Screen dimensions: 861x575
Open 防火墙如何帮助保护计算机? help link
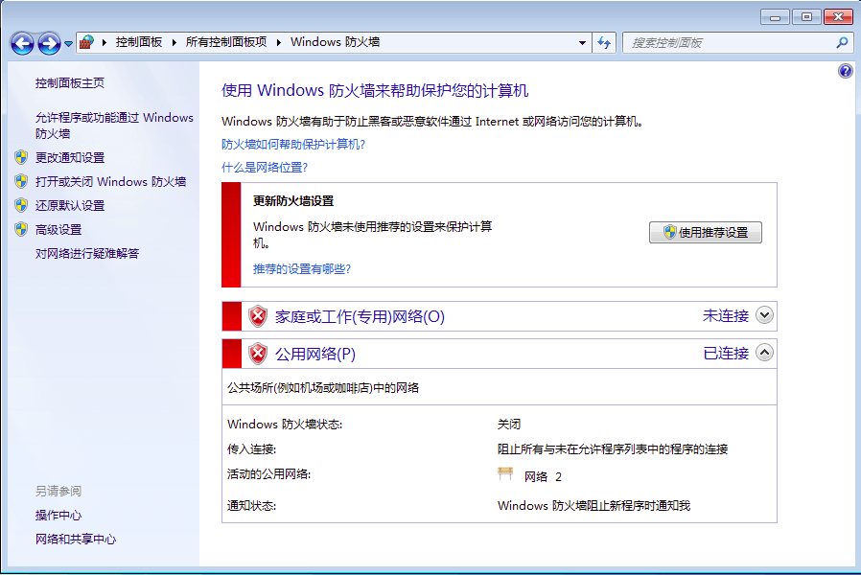tap(293, 145)
